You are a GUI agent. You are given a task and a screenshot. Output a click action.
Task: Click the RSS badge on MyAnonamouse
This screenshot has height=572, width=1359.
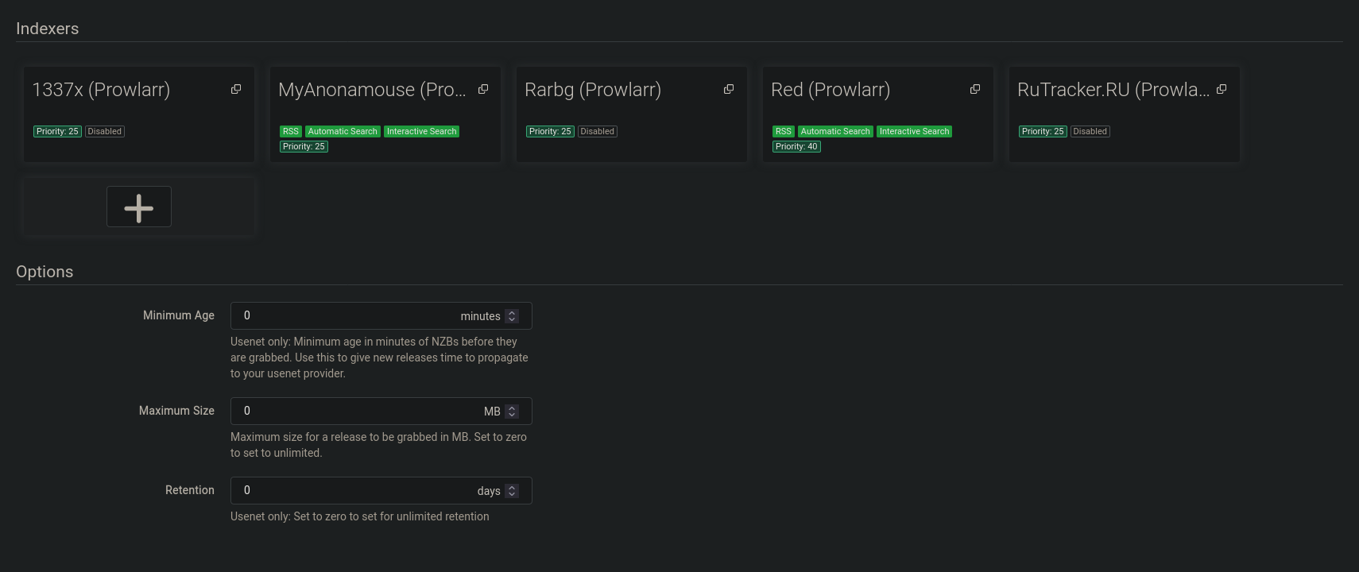tap(291, 131)
